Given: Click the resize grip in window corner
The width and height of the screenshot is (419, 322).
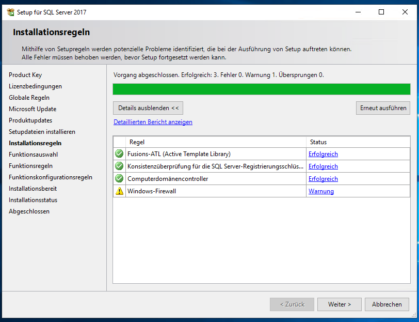Looking at the screenshot, I should coord(414,315).
